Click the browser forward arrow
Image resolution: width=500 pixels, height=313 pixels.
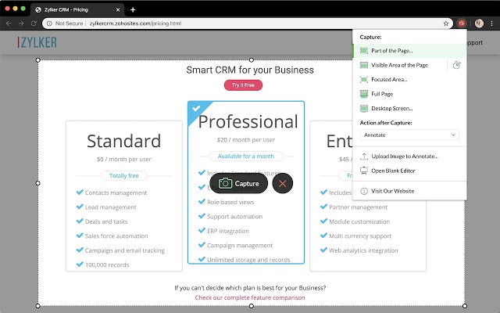[21, 23]
